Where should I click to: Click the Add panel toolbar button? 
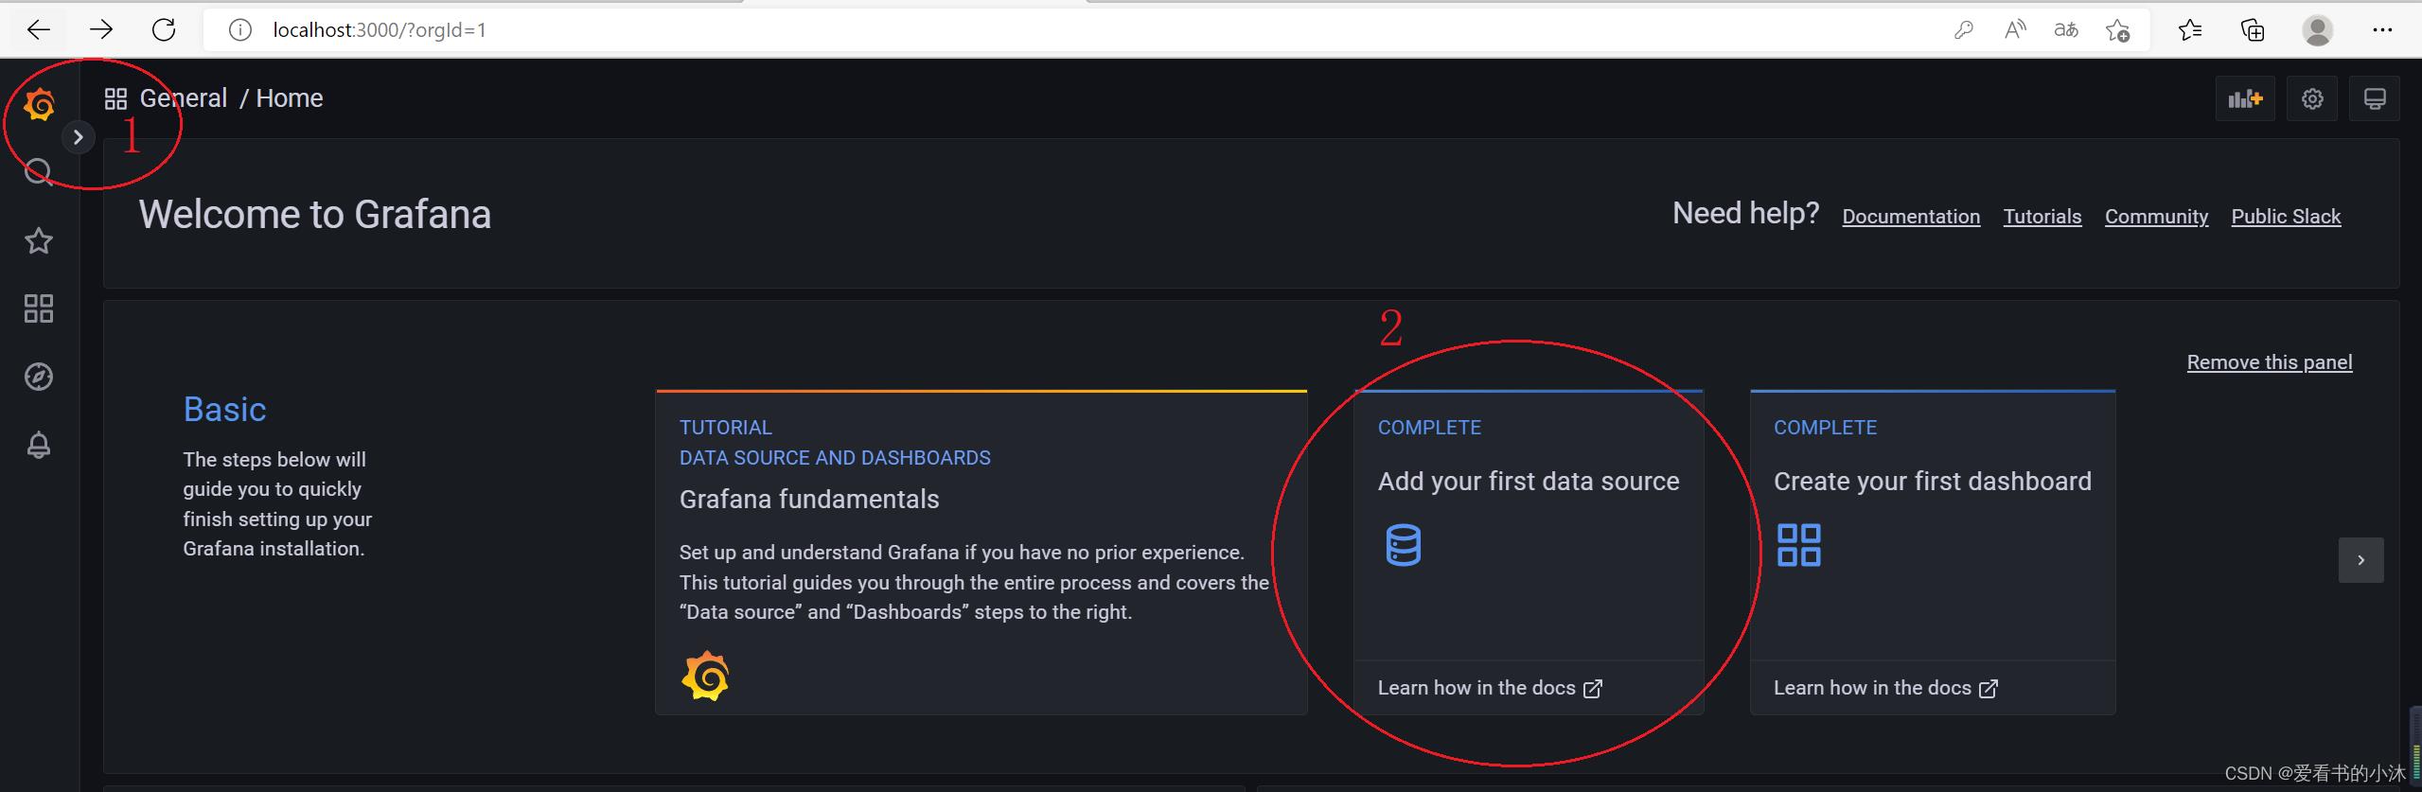tap(2245, 98)
